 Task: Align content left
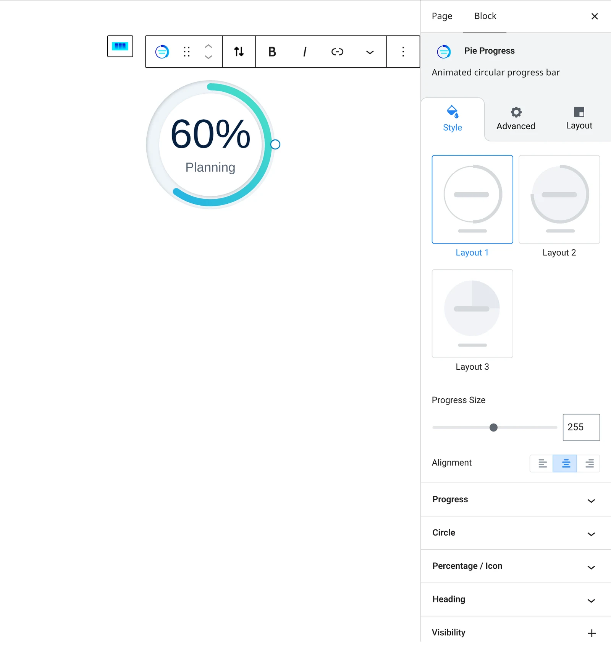pos(542,463)
